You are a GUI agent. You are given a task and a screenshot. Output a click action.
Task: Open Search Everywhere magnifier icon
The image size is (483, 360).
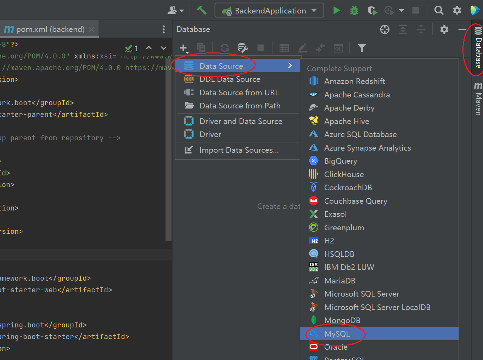(x=439, y=10)
